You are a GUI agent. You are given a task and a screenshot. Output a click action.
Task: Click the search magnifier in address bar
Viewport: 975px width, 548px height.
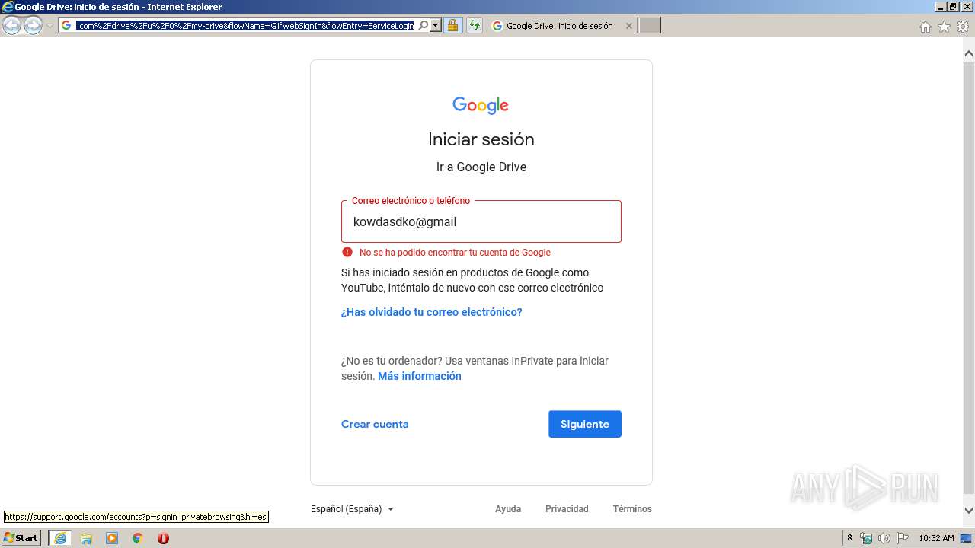(424, 26)
